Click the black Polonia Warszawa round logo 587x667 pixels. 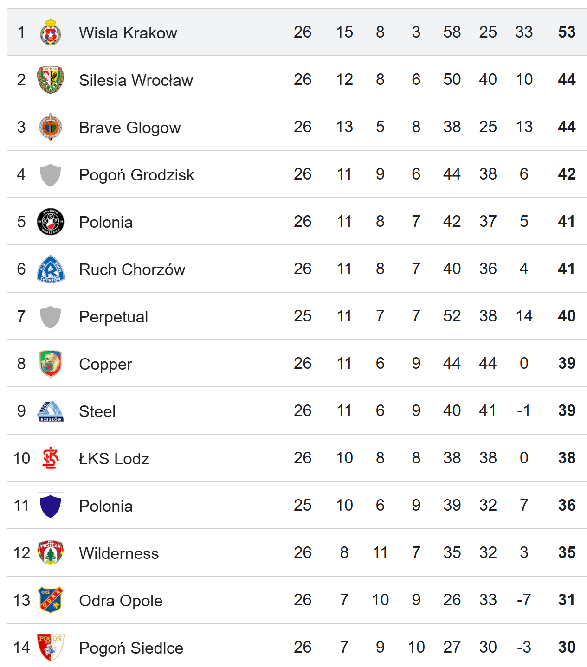click(51, 221)
